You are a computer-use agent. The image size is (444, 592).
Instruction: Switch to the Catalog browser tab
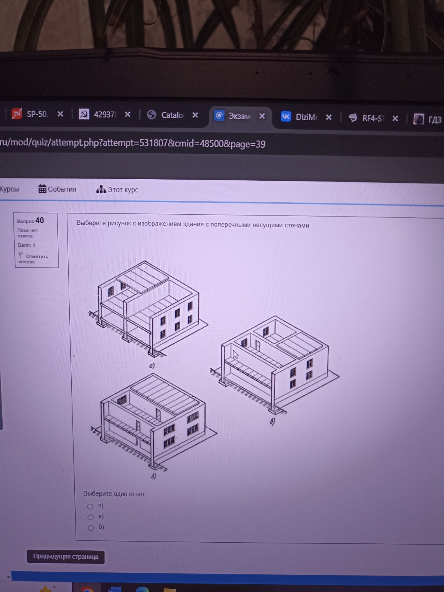(x=172, y=115)
